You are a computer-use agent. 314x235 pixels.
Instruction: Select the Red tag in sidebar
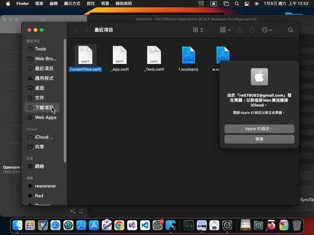pos(42,196)
